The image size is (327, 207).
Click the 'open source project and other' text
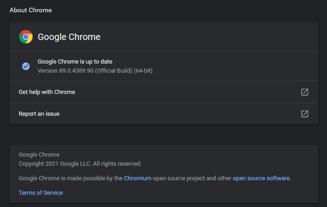coord(192,178)
